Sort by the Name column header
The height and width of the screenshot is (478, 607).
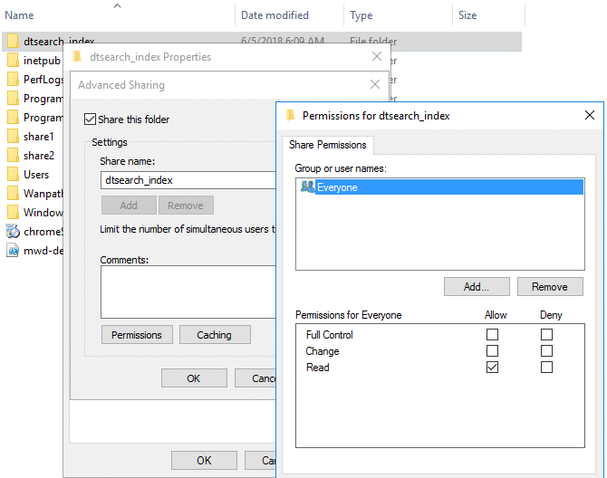[x=20, y=15]
